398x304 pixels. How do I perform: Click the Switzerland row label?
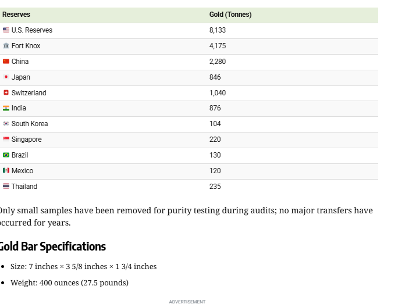[x=29, y=93]
